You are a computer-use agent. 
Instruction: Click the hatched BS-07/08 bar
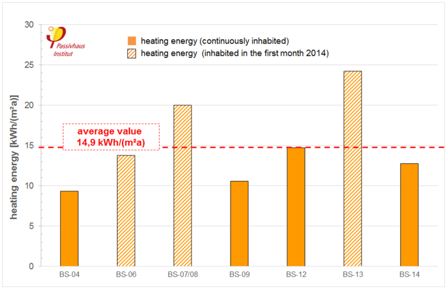[183, 185]
